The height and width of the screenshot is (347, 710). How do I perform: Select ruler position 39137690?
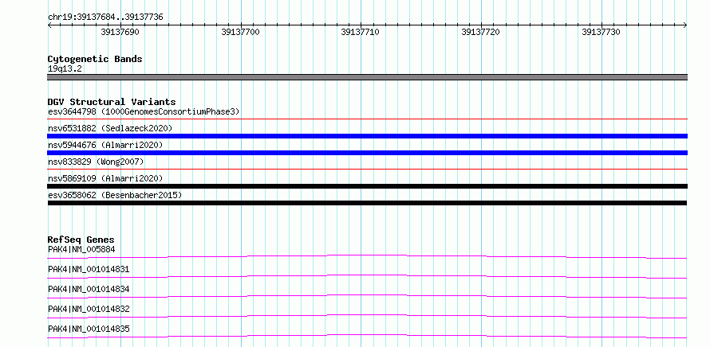pos(120,32)
